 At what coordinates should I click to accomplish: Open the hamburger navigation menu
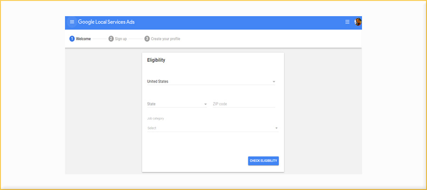pyautogui.click(x=72, y=22)
